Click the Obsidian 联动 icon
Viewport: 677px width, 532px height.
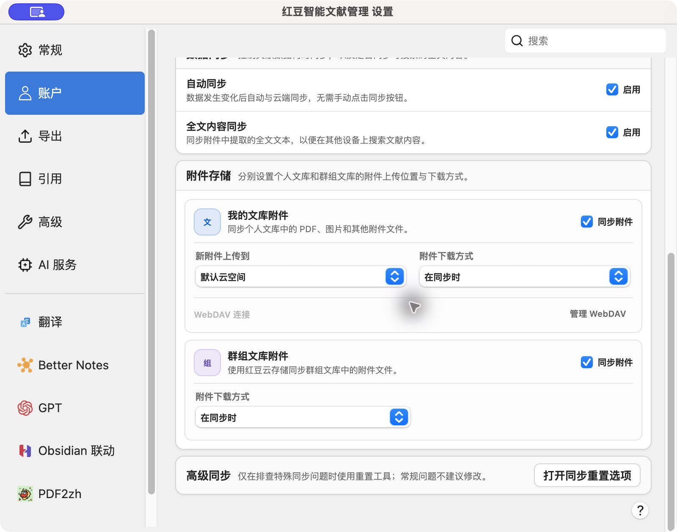[25, 451]
